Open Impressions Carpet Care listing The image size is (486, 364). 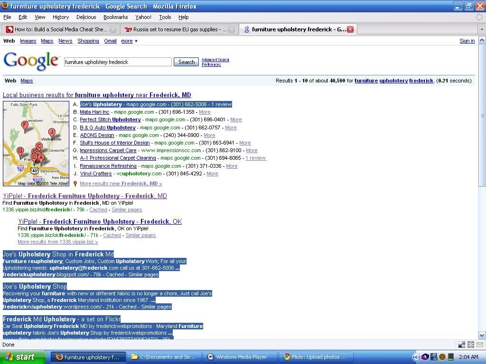click(x=108, y=150)
